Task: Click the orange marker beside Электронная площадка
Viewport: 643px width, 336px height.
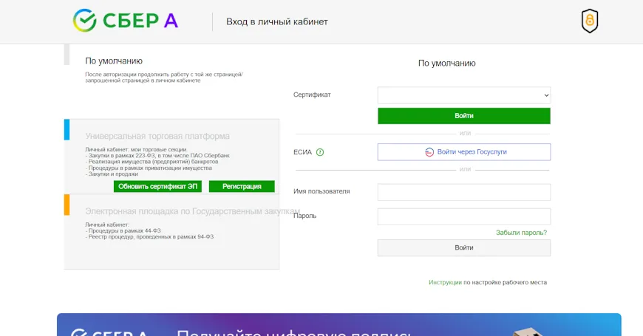Action: pyautogui.click(x=67, y=205)
